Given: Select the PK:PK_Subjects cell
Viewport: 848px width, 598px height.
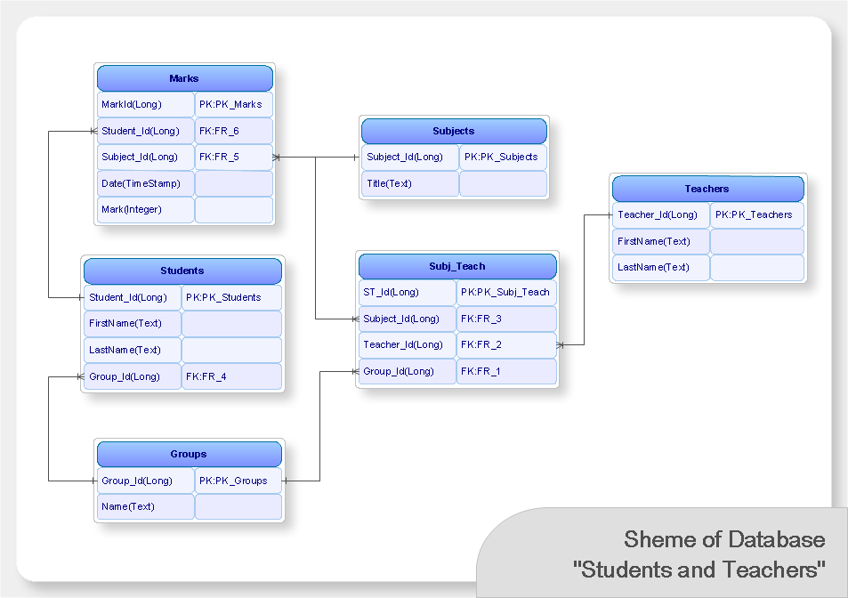Looking at the screenshot, I should click(504, 157).
